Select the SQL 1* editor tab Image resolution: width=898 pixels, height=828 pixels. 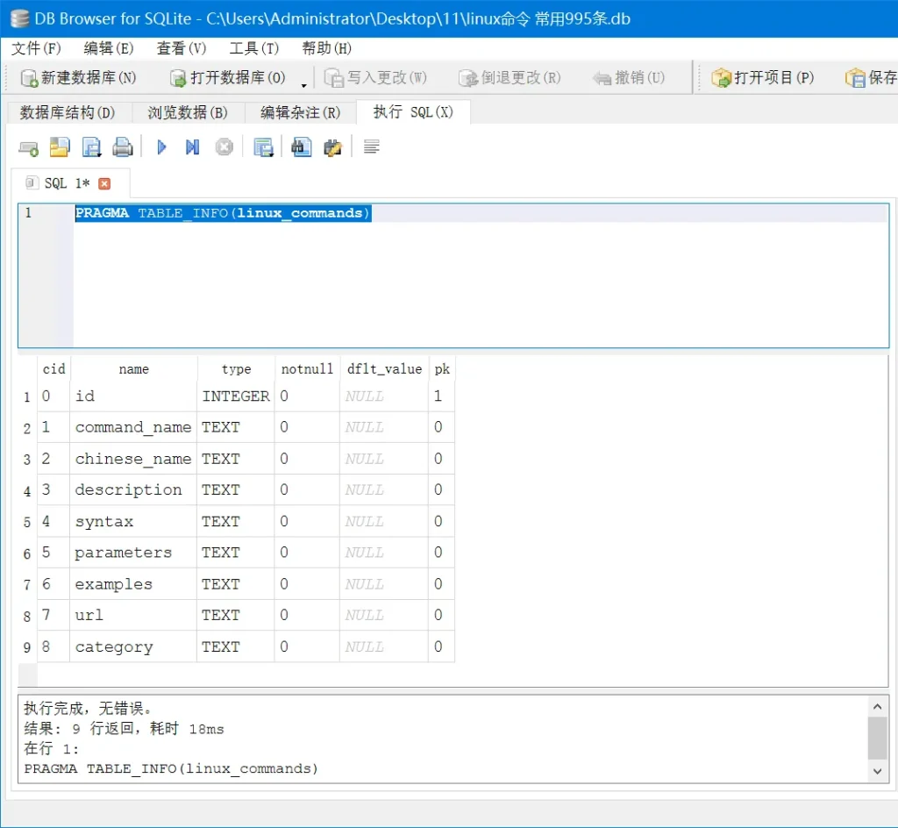(67, 183)
